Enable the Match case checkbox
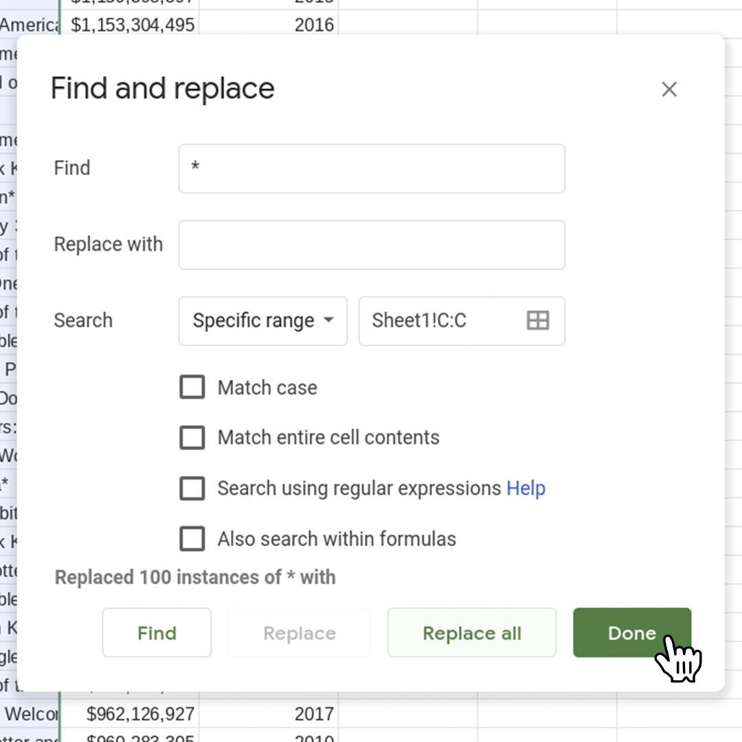Viewport: 742px width, 742px height. [x=192, y=387]
